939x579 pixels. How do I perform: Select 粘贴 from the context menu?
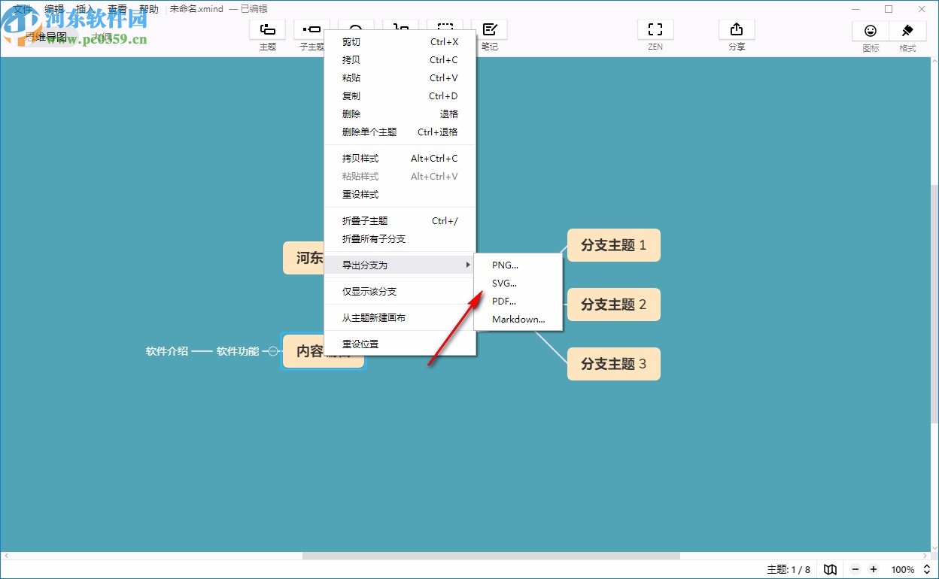[x=351, y=77]
